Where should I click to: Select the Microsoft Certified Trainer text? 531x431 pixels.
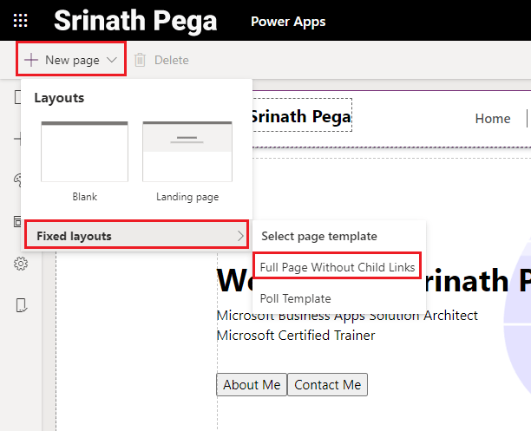pyautogui.click(x=295, y=334)
